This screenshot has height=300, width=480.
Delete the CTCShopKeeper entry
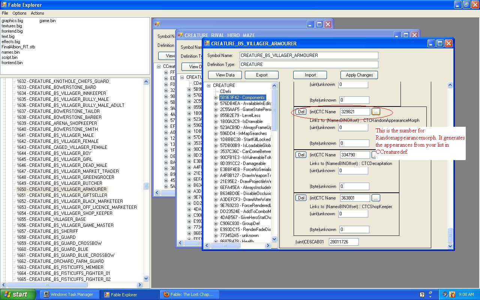301,198
